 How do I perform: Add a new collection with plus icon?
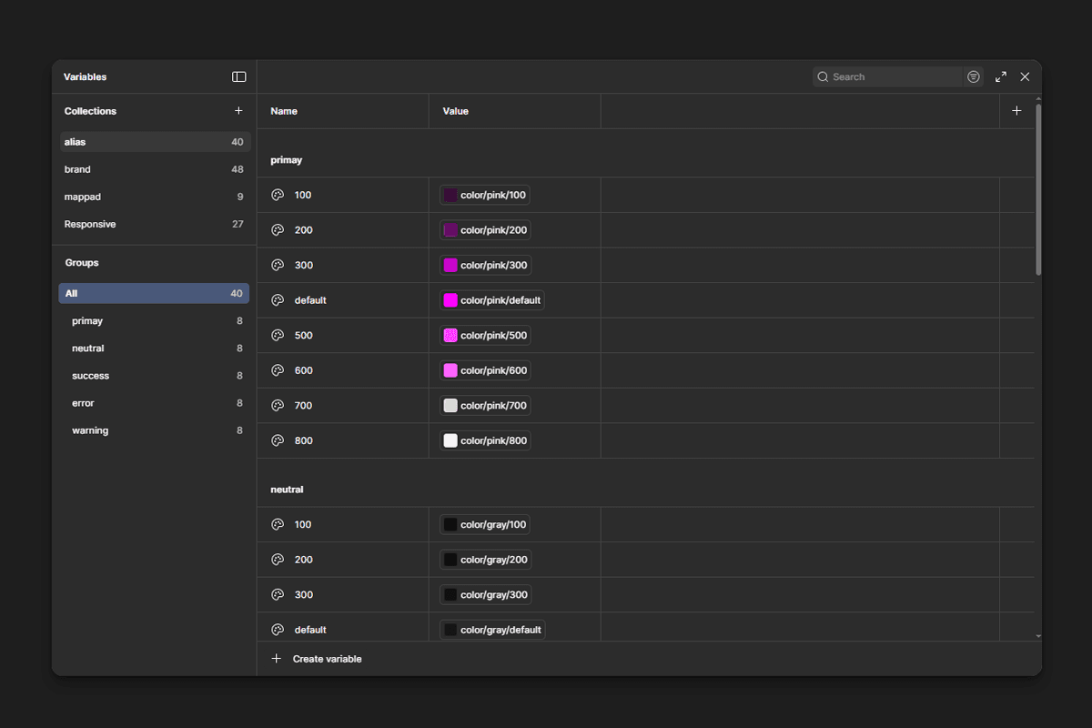pos(238,111)
